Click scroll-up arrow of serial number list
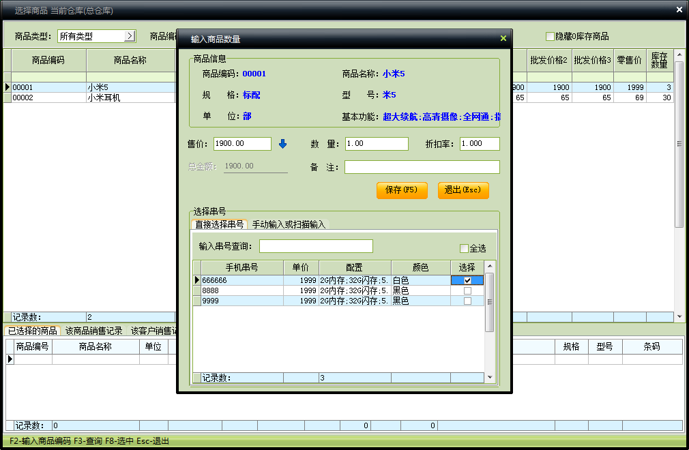 point(490,266)
